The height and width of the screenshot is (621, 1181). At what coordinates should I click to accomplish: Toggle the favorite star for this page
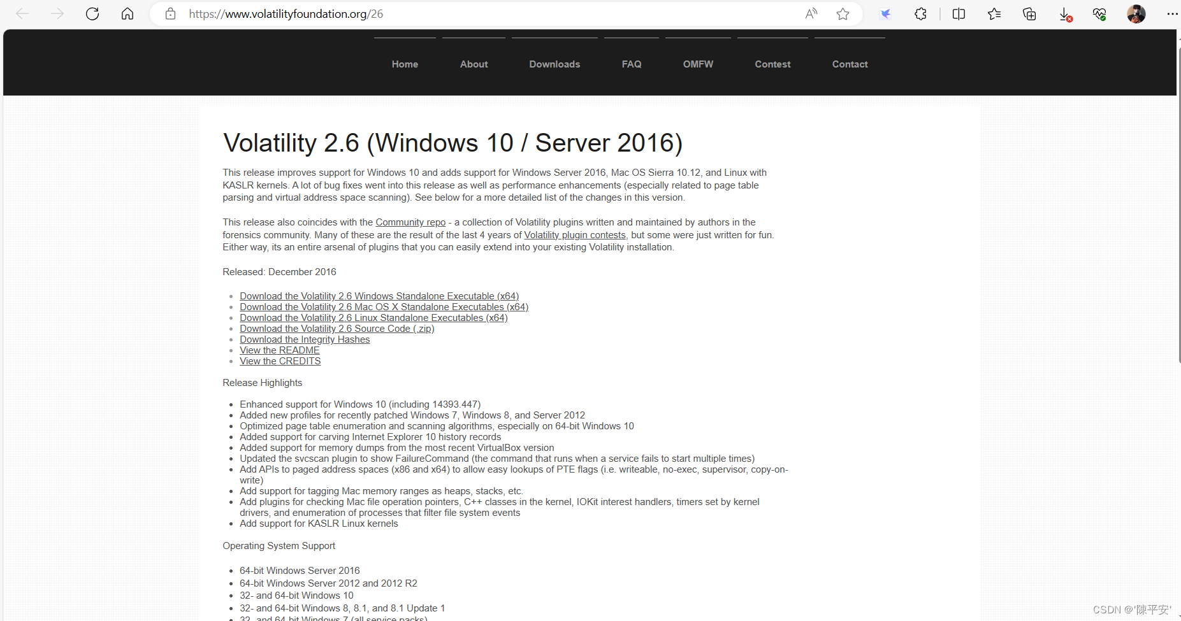tap(843, 13)
